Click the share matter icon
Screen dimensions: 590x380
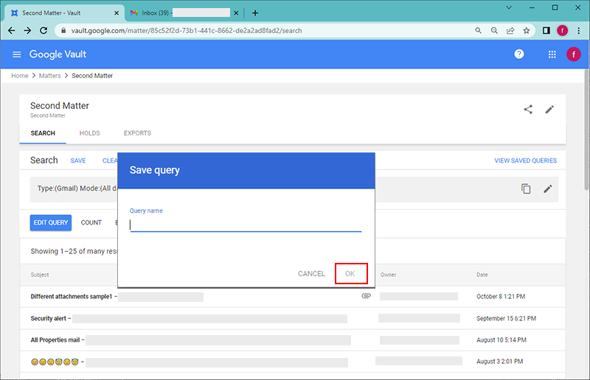(528, 109)
